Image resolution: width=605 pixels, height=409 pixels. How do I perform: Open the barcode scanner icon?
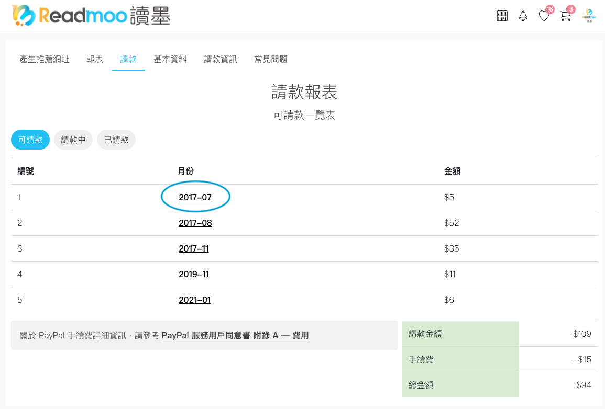[x=502, y=16]
